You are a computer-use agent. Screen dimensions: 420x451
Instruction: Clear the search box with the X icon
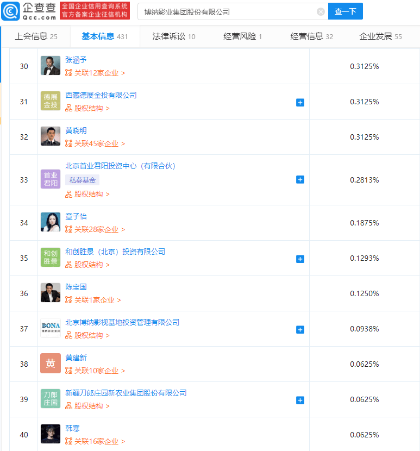pyautogui.click(x=321, y=11)
